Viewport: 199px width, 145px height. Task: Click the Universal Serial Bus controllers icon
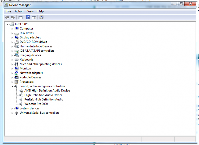point(16,113)
